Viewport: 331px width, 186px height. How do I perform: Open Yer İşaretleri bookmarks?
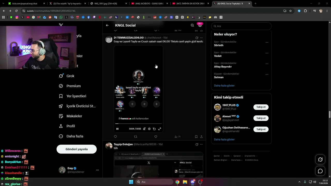[x=72, y=96]
